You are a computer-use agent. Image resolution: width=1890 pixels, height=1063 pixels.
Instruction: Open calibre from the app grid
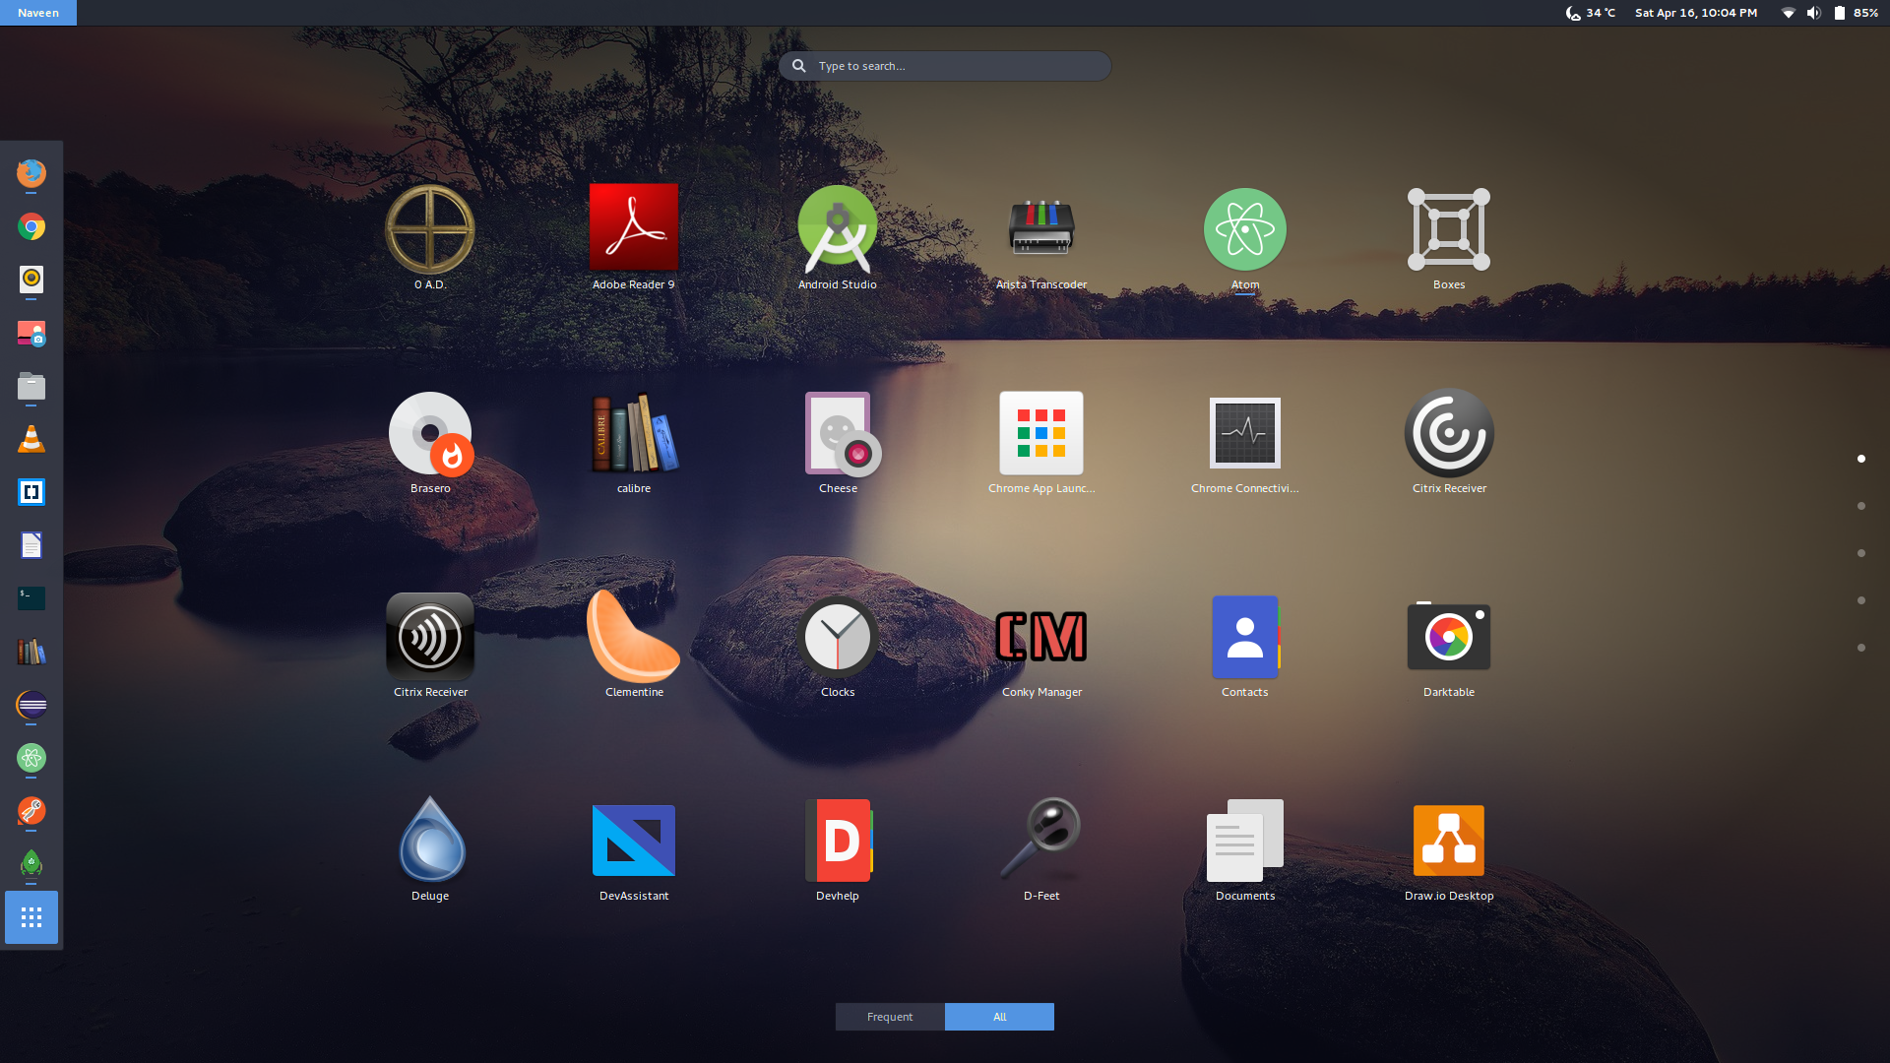pos(634,433)
